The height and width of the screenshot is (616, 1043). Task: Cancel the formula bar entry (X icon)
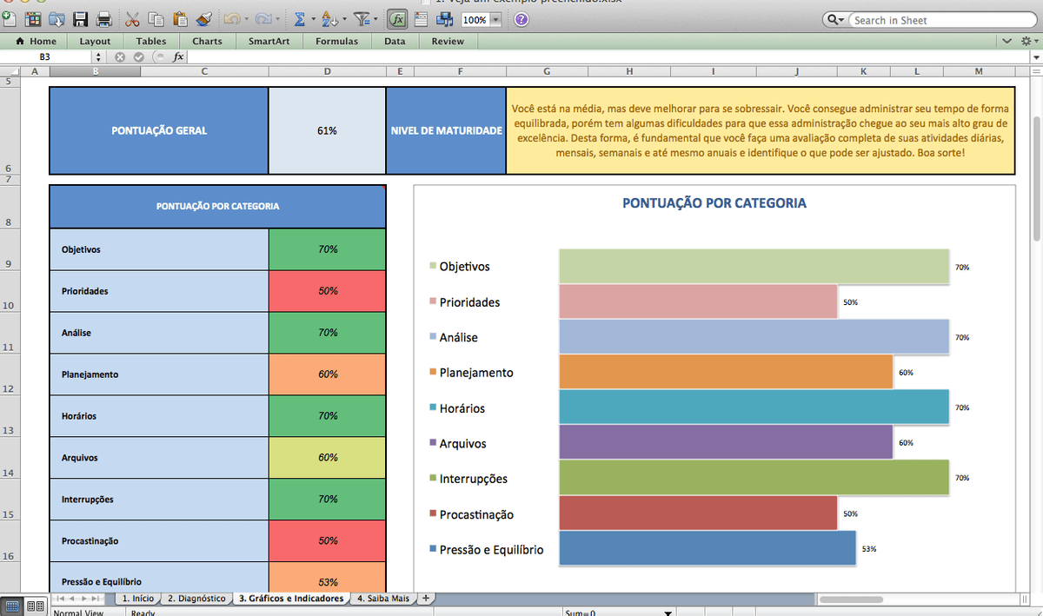(x=120, y=56)
